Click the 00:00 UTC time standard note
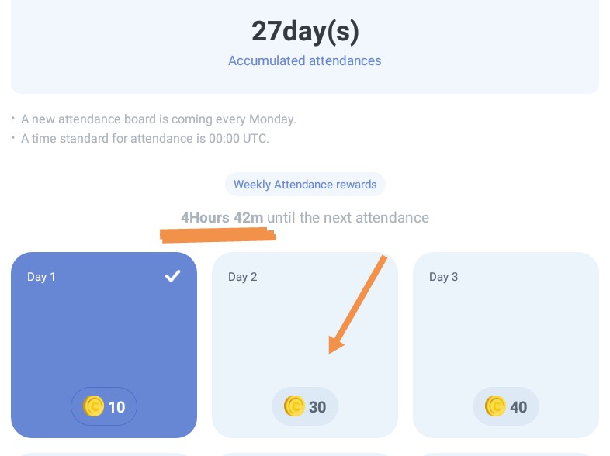This screenshot has height=456, width=610. 144,139
